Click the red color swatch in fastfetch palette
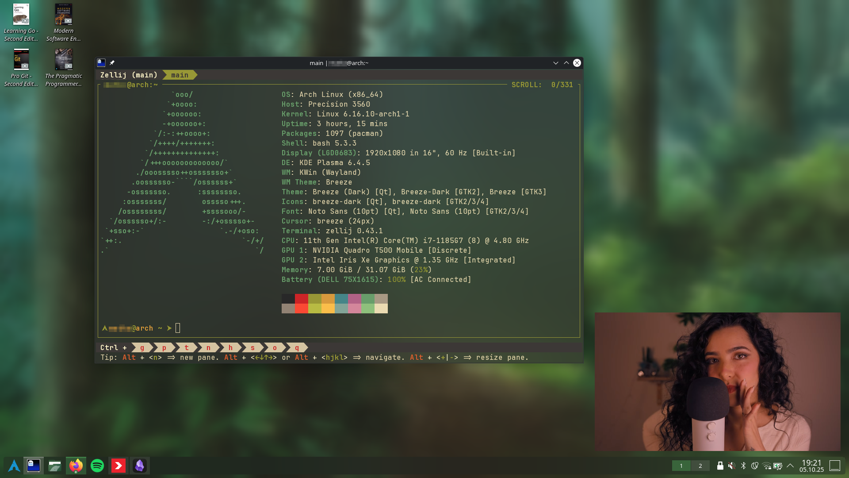849x478 pixels. tap(302, 299)
